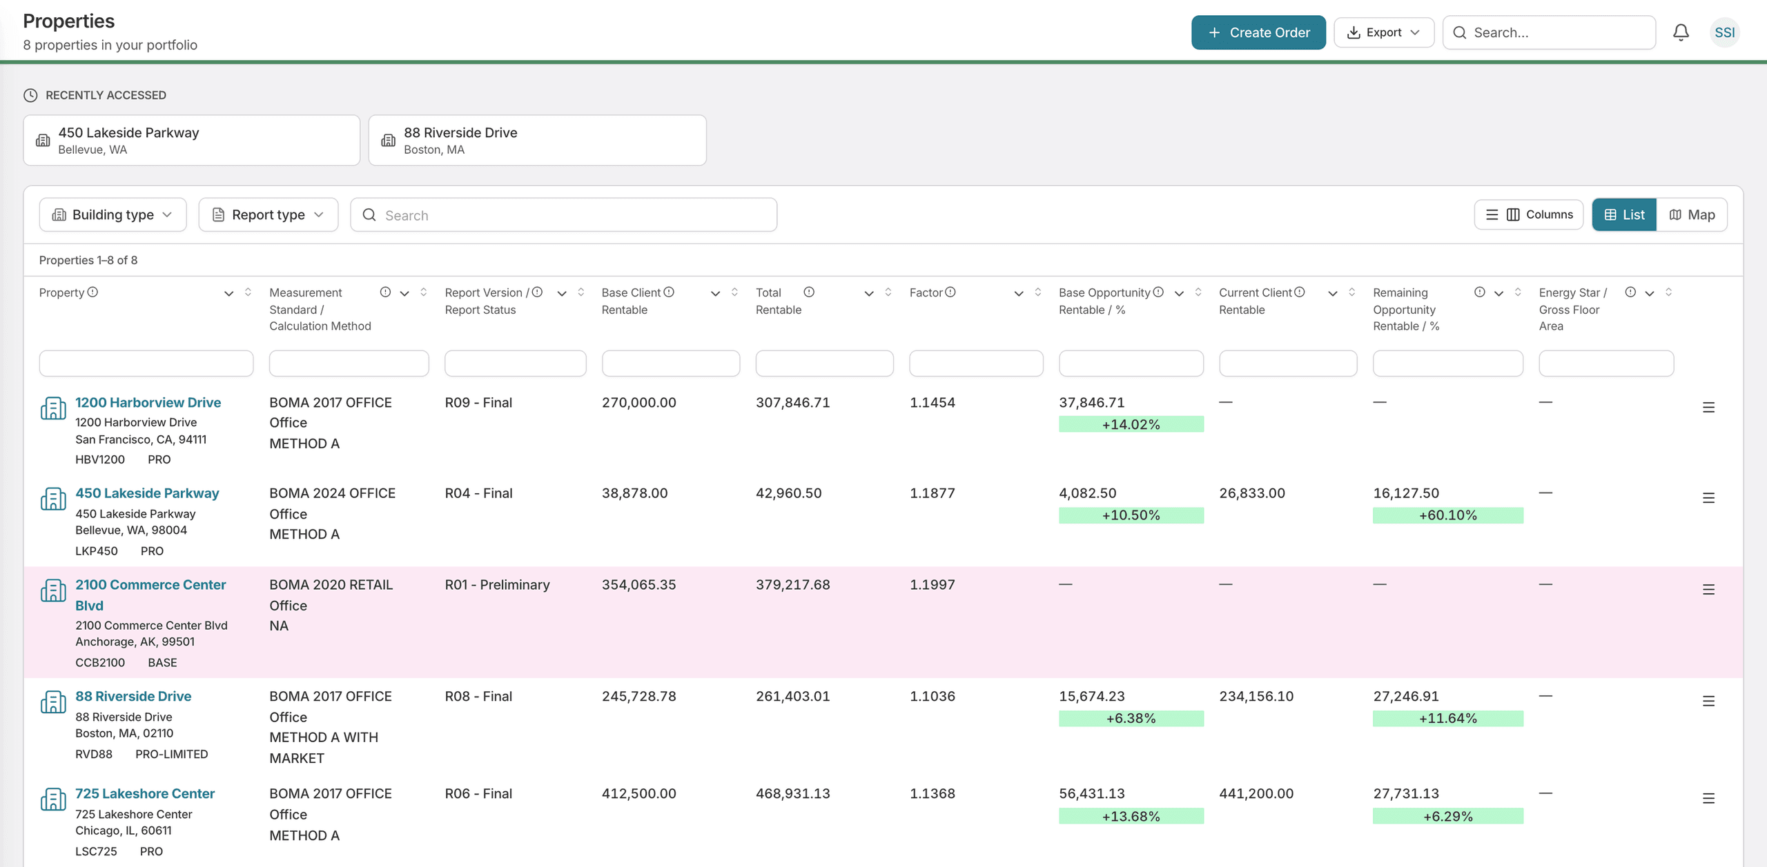Select the R01 - Preliminary cell
Image resolution: width=1767 pixels, height=867 pixels.
click(497, 585)
